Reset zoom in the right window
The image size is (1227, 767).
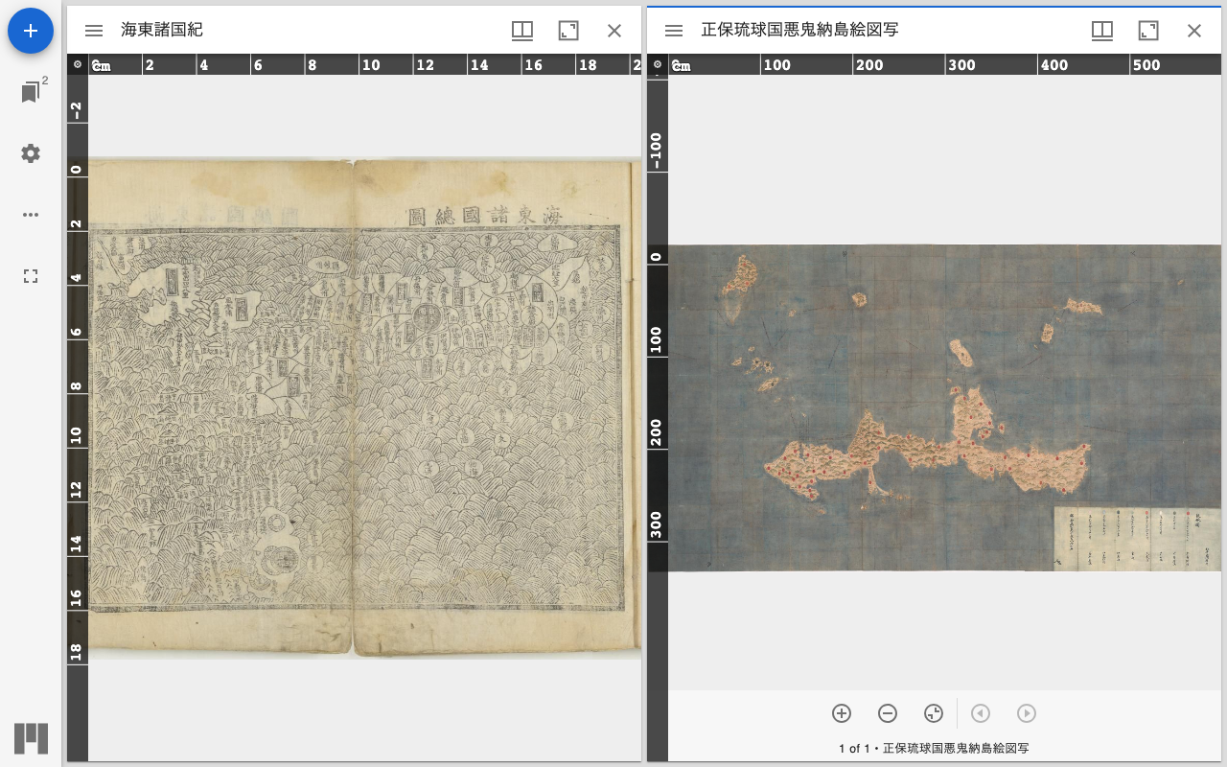[x=934, y=713]
